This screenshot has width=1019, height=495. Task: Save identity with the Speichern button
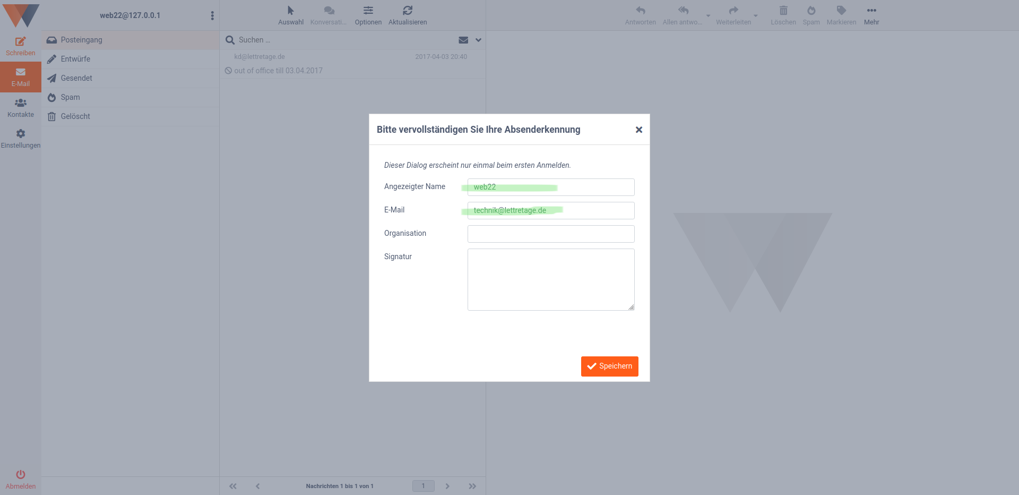pos(609,366)
